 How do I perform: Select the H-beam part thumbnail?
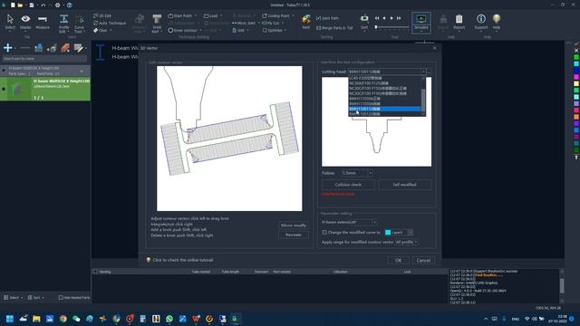tap(18, 89)
